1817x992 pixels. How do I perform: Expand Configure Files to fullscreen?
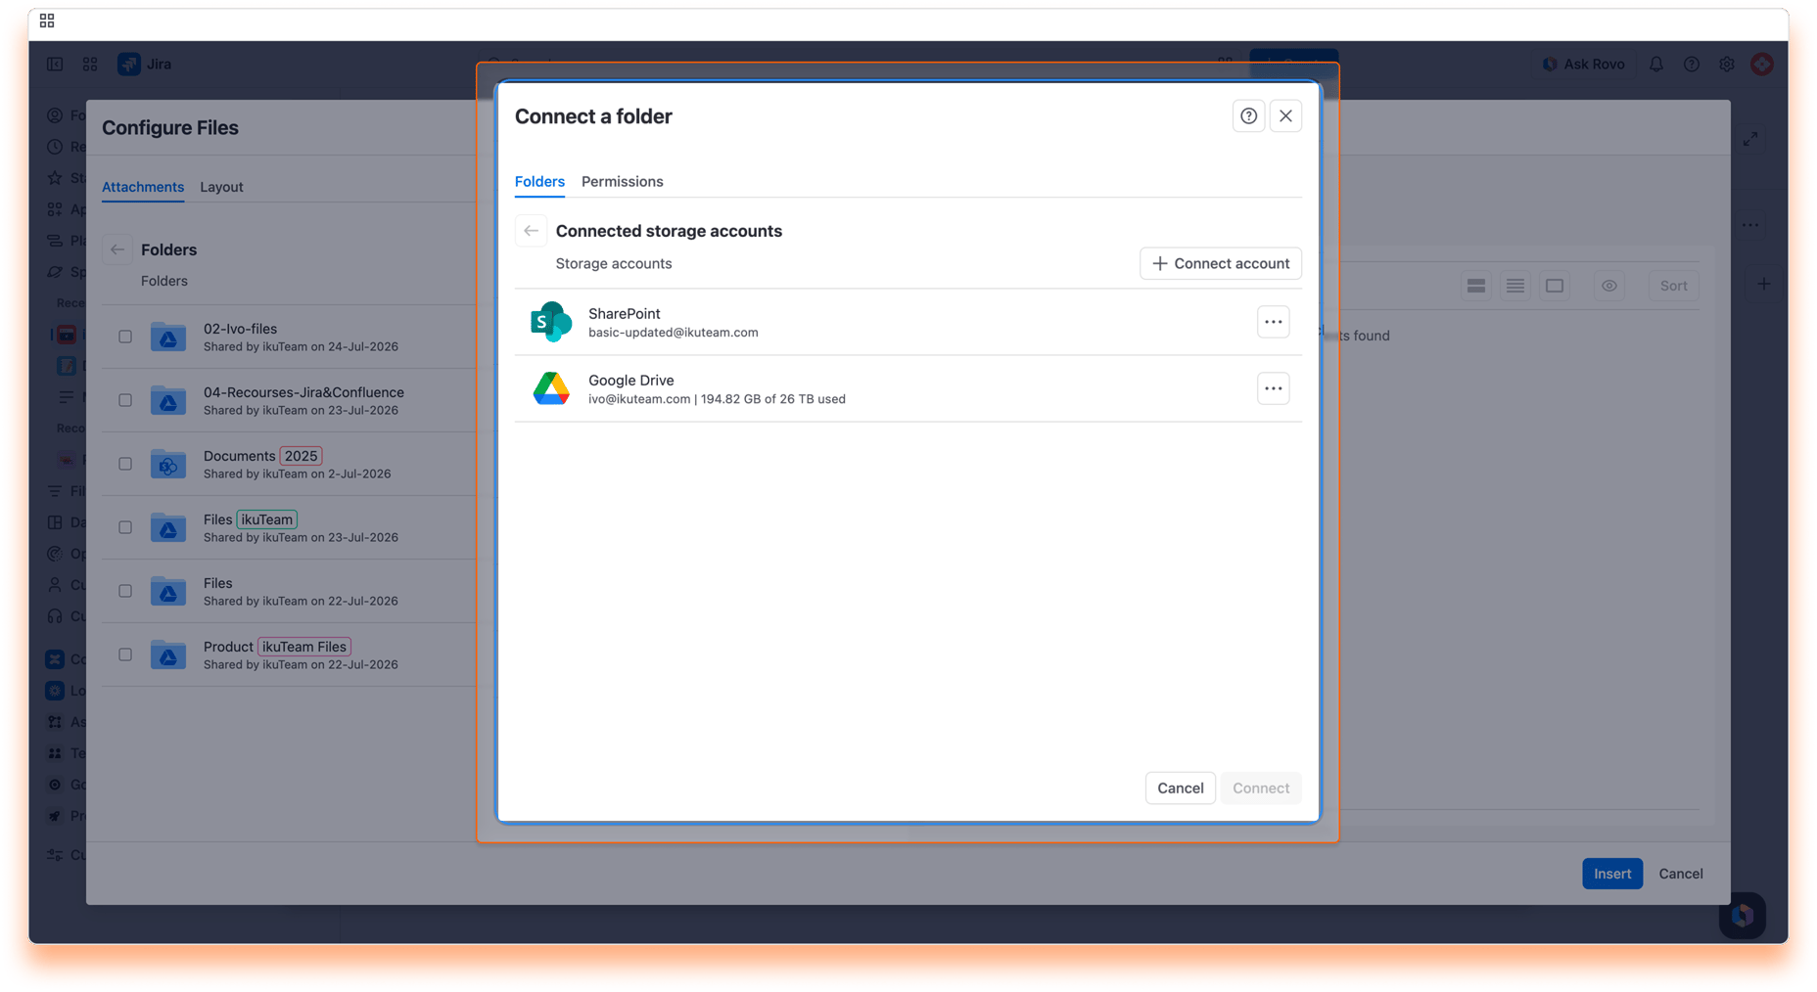click(1750, 139)
